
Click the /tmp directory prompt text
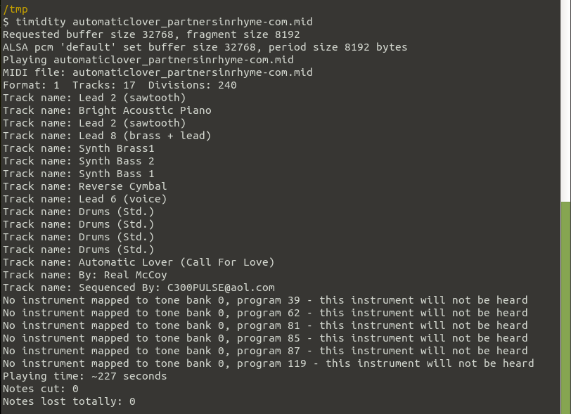(15, 9)
